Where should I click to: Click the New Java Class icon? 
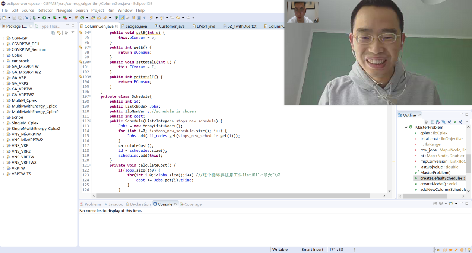82,18
